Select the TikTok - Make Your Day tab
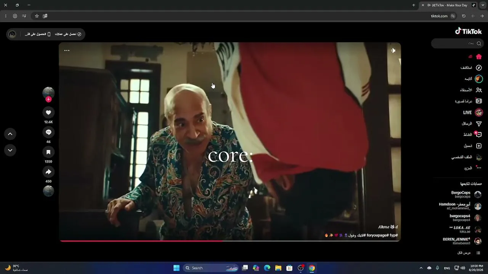The image size is (488, 274). (x=449, y=5)
